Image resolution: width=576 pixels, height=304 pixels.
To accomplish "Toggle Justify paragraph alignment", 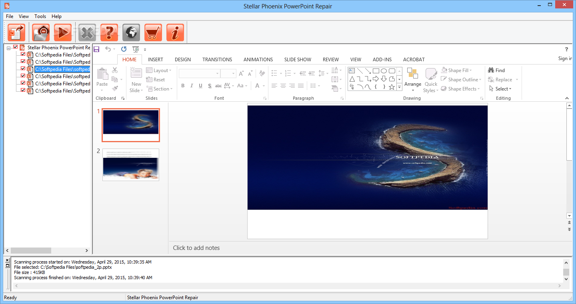I will 301,86.
